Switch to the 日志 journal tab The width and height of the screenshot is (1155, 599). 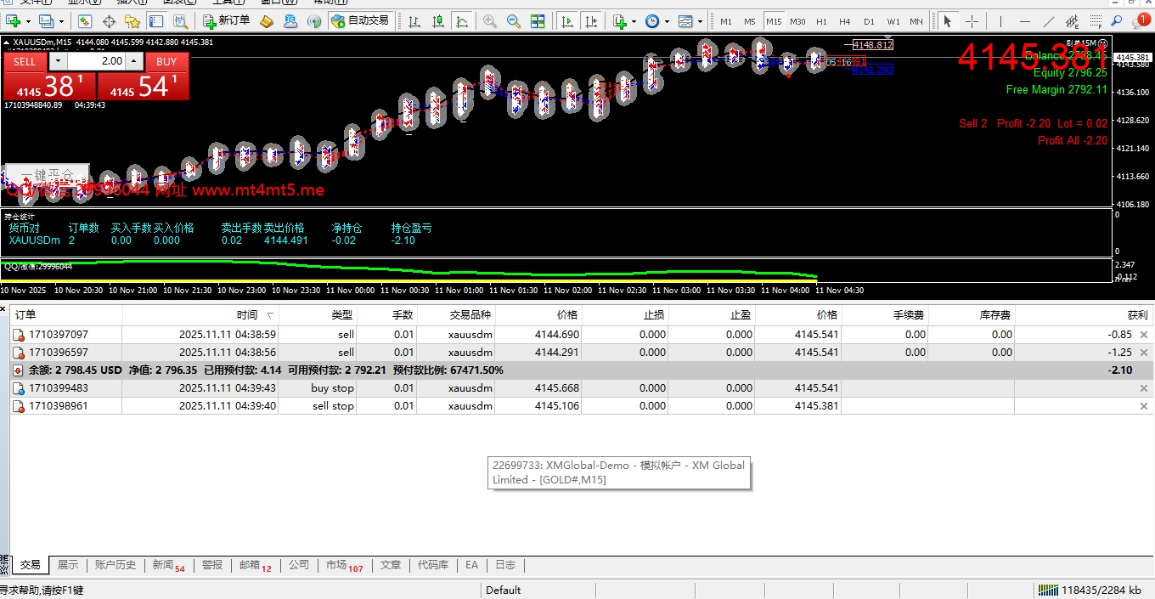pyautogui.click(x=505, y=565)
